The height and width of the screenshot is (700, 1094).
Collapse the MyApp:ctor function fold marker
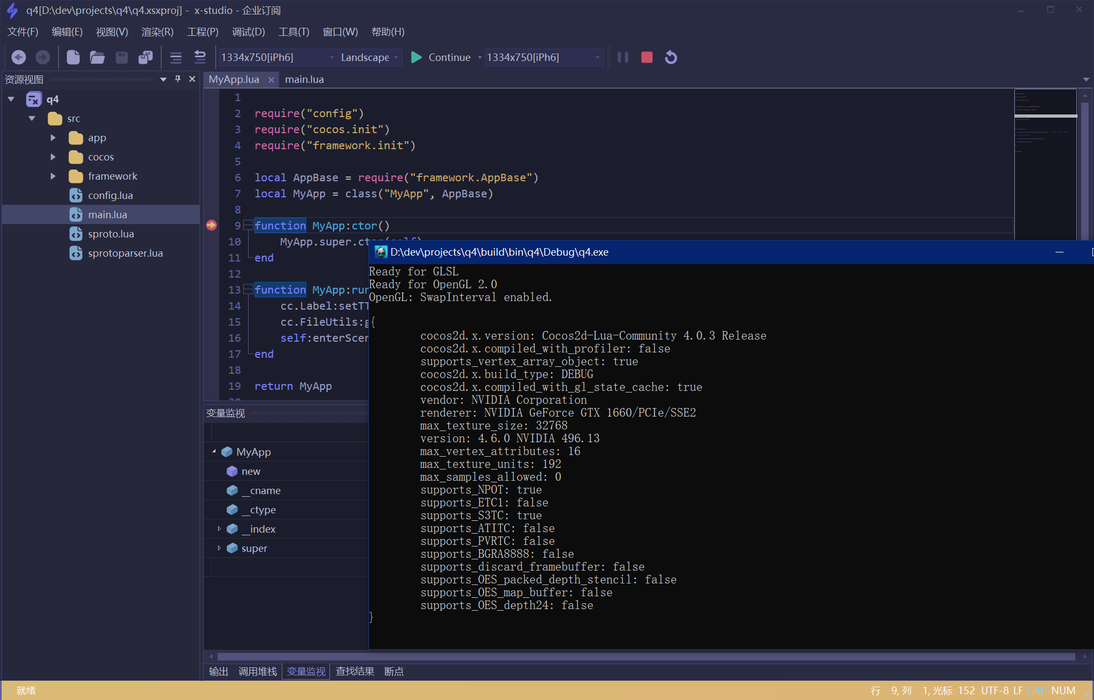coord(248,225)
